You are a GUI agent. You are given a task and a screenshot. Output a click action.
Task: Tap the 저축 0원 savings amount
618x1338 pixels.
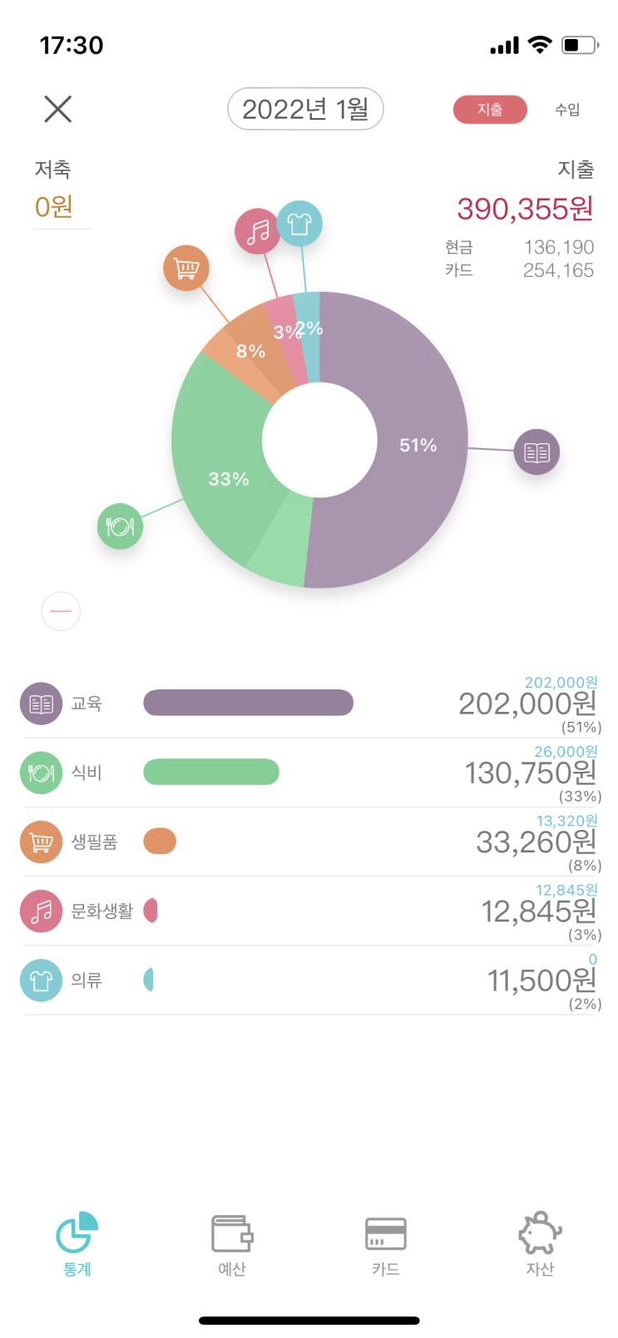tap(54, 206)
